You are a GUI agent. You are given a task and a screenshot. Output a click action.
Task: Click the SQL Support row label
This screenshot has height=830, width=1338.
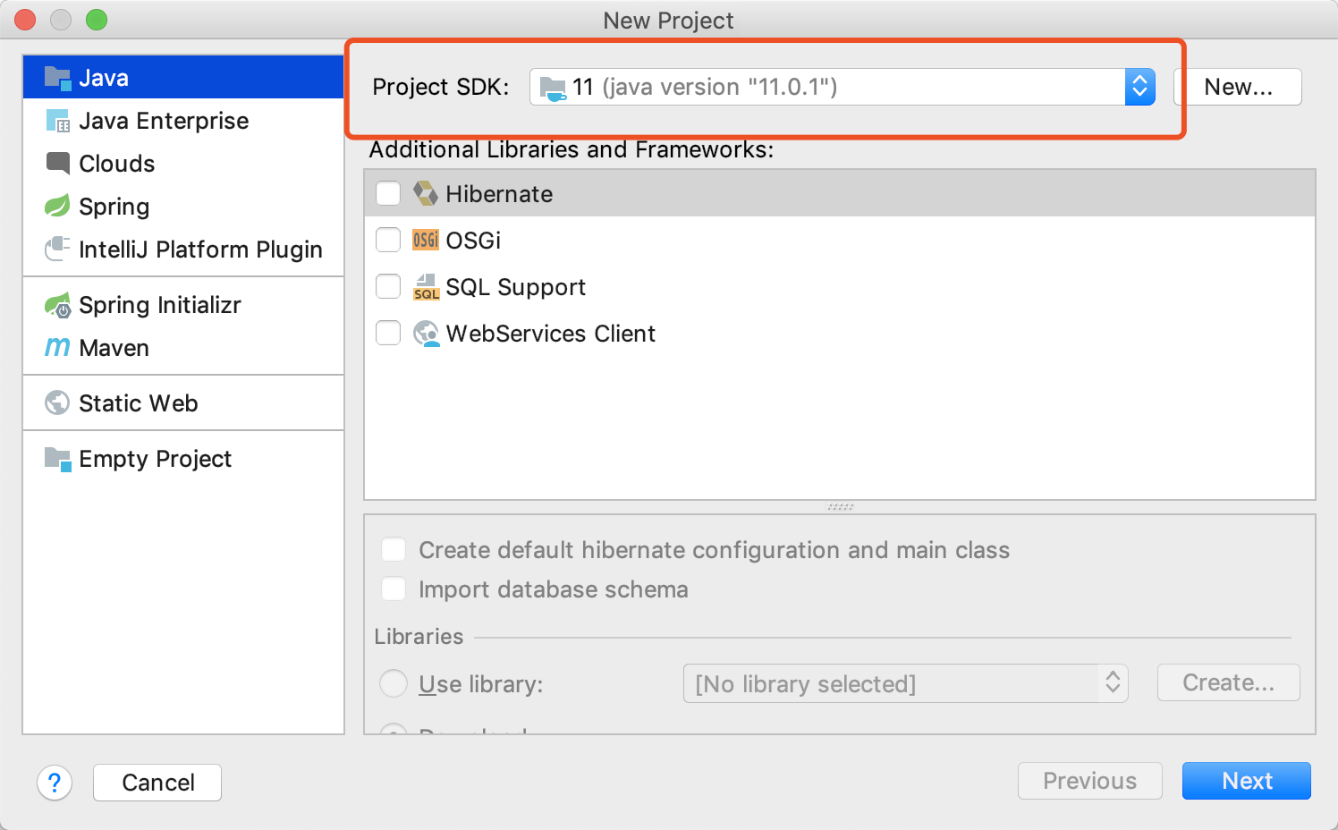pyautogui.click(x=515, y=287)
